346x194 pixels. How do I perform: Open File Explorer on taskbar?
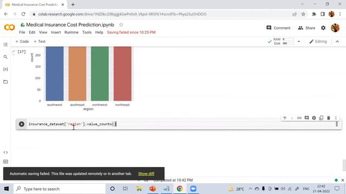139,189
